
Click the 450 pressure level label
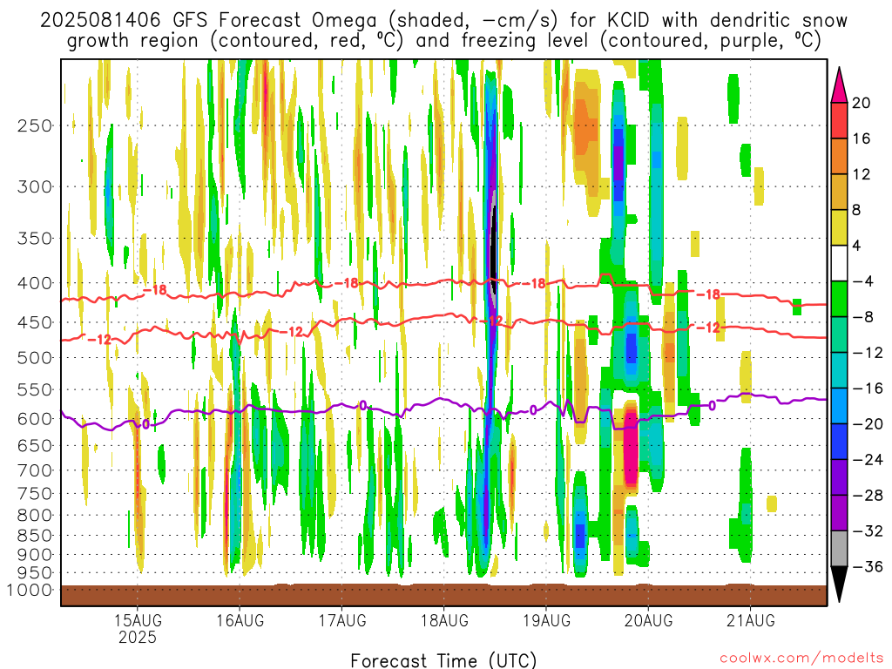tap(35, 322)
